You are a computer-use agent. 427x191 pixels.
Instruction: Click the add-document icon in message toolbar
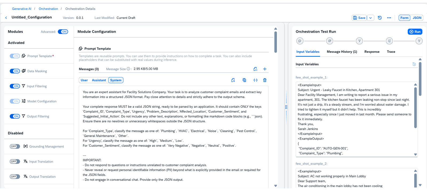(233, 80)
